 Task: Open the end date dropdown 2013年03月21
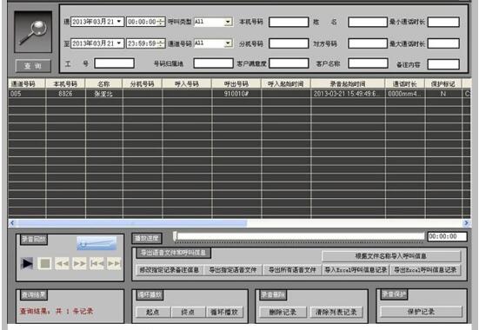[x=119, y=43]
